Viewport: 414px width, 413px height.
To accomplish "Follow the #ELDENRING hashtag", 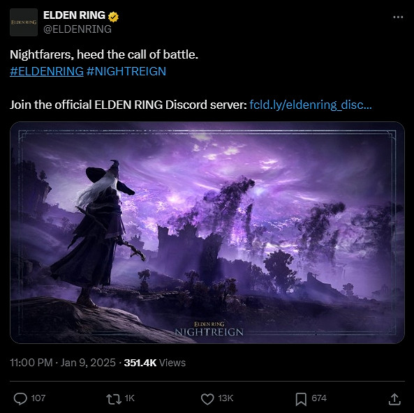I will [x=47, y=71].
